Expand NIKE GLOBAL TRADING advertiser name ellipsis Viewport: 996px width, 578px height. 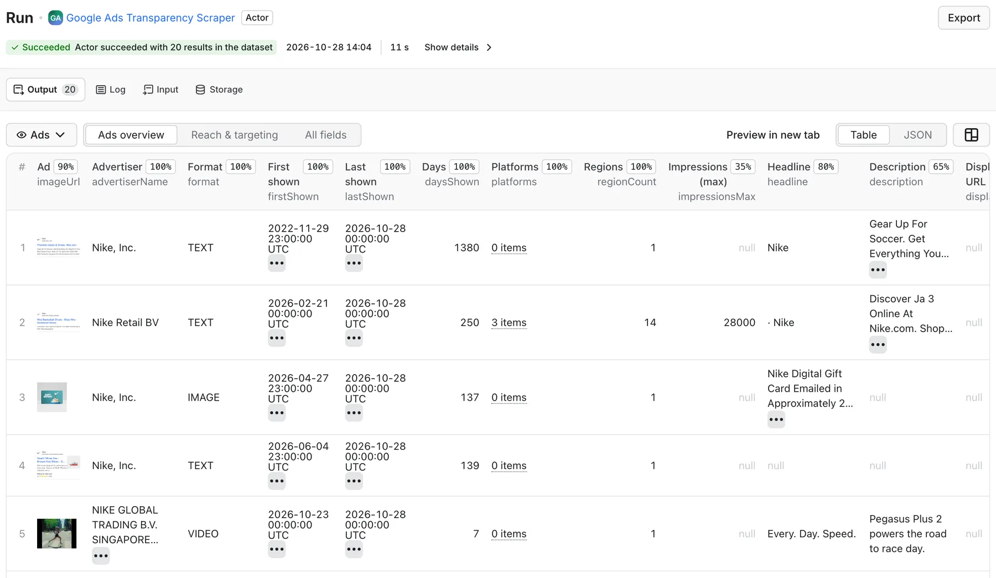click(x=101, y=556)
